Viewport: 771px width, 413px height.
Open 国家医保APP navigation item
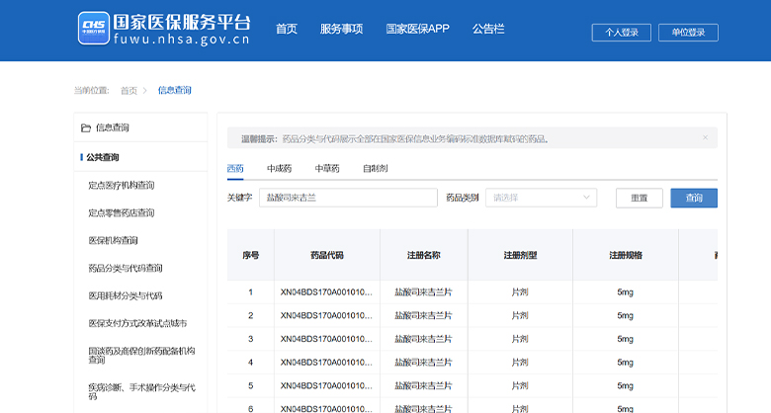pos(417,29)
